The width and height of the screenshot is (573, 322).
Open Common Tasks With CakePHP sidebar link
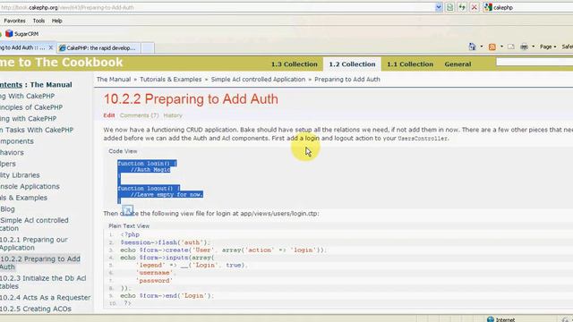(37, 130)
